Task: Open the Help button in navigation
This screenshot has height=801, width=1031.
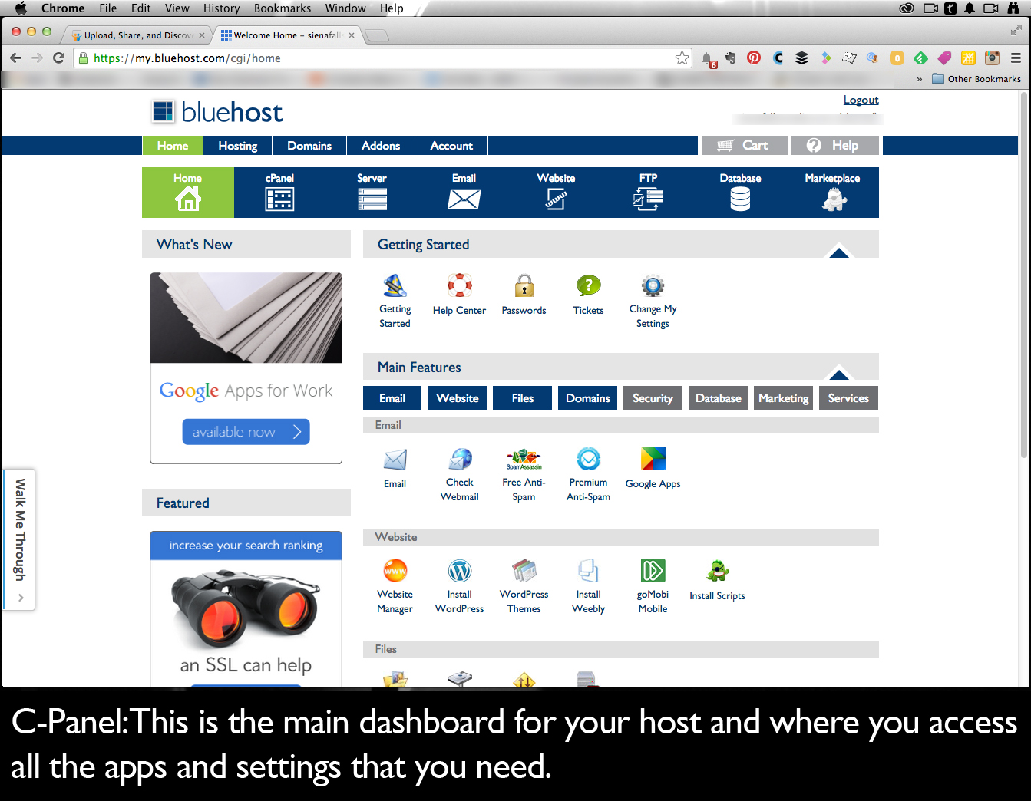Action: tap(837, 146)
